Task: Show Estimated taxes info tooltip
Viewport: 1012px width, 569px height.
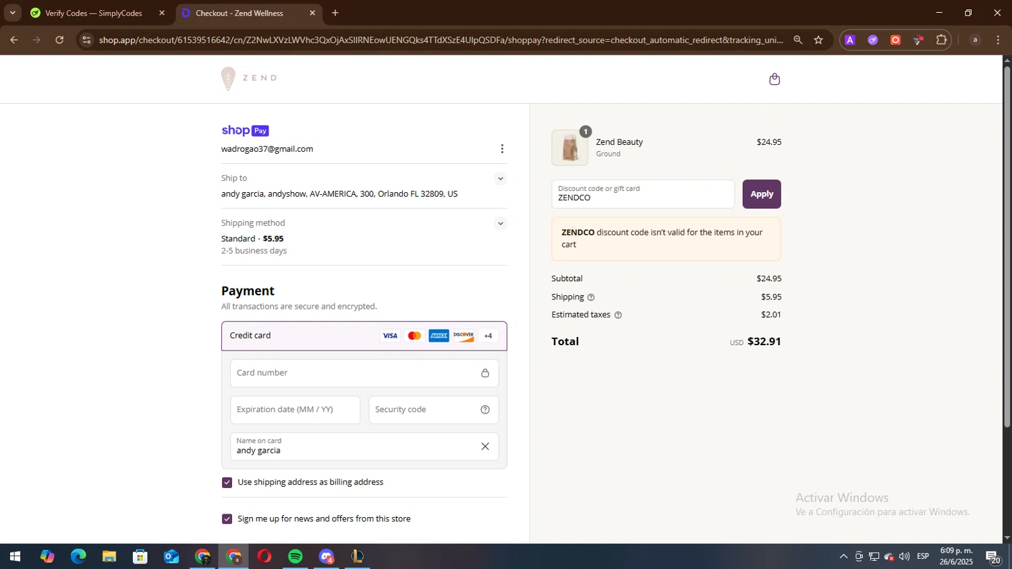Action: (618, 315)
